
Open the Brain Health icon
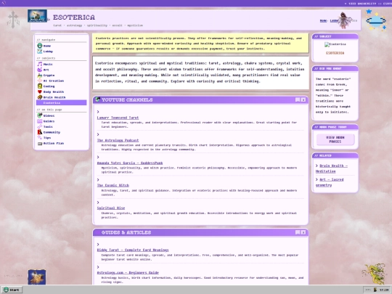[x=39, y=97]
